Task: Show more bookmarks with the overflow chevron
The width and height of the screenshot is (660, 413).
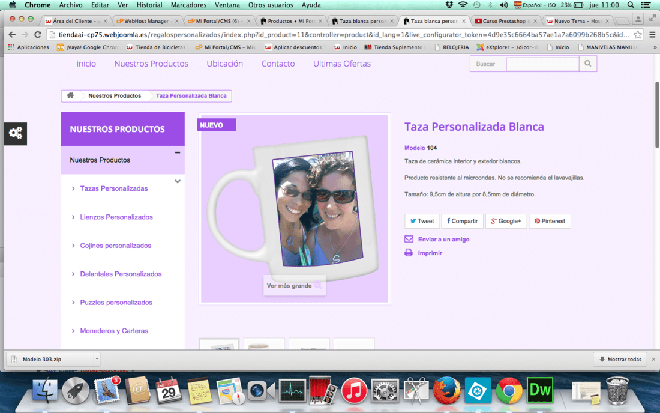Action: pyautogui.click(x=655, y=47)
